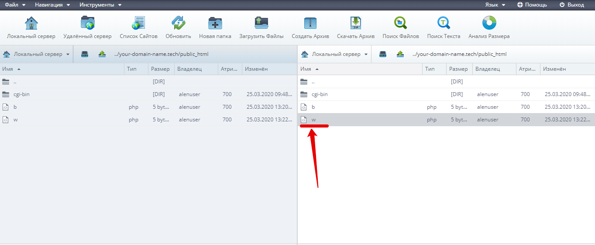Screen dimensions: 595x245
Task: Sort left panel by Изменён column
Action: coord(269,69)
